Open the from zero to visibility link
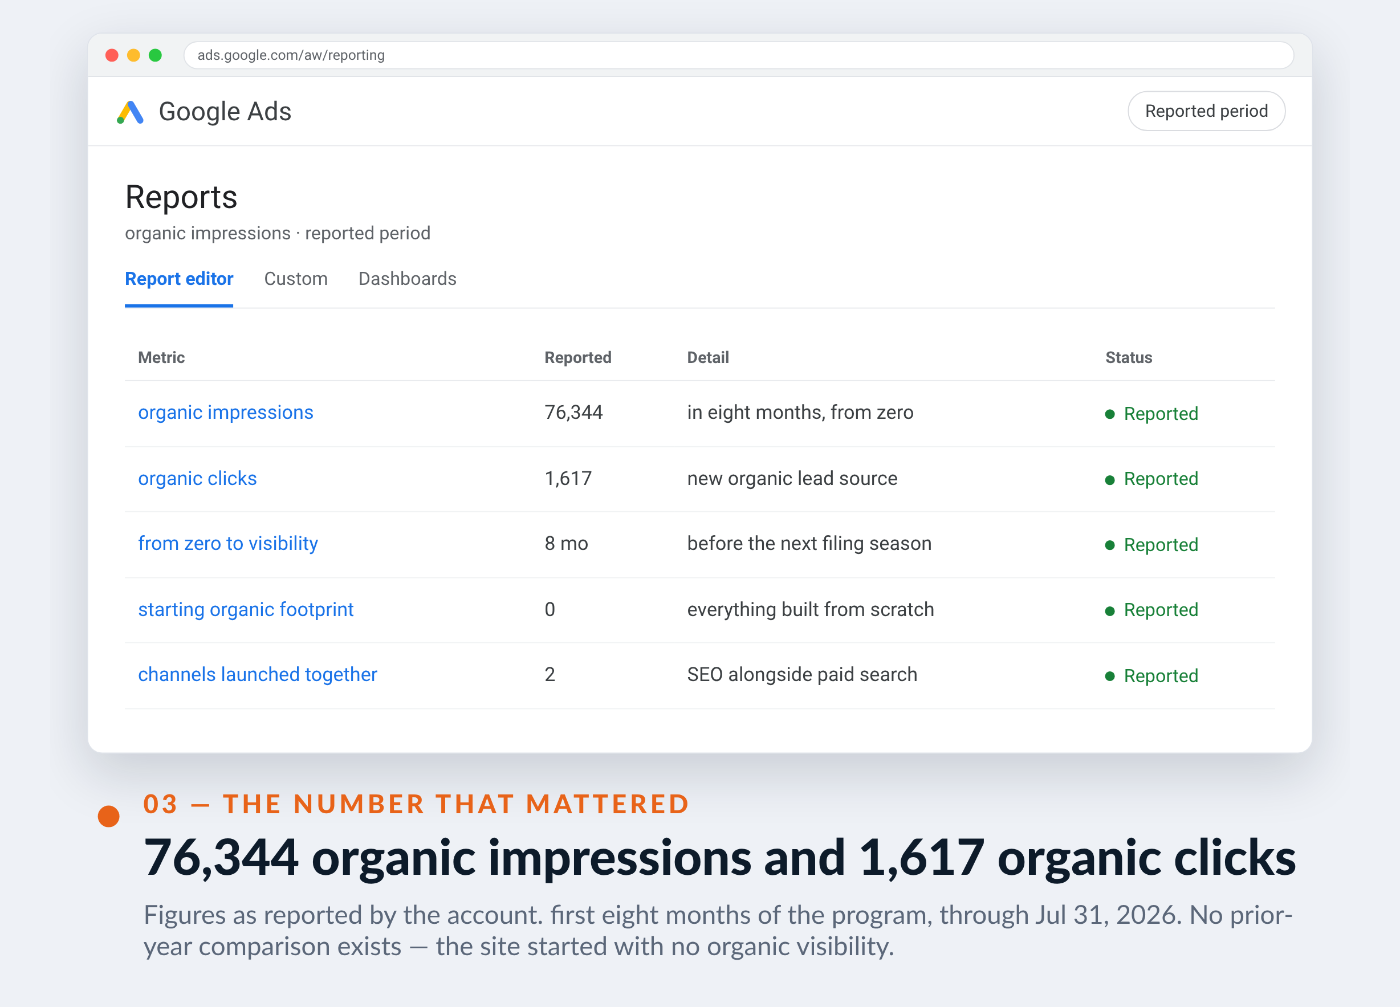 229,544
